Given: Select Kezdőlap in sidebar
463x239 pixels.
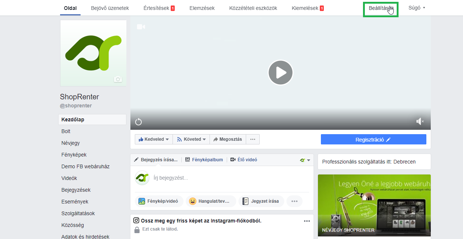Looking at the screenshot, I should (x=92, y=119).
